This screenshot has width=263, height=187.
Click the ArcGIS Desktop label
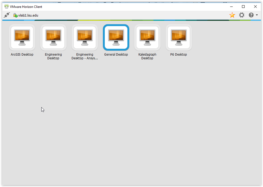pos(22,54)
